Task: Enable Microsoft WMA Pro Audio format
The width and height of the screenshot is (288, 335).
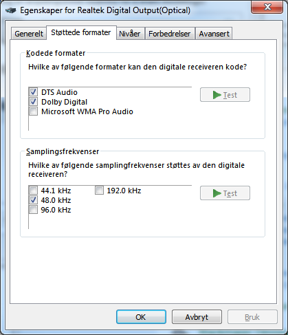Action: [34, 111]
